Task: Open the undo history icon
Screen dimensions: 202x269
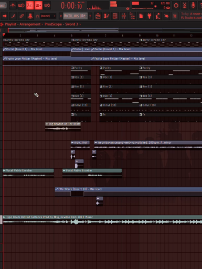Action: (176, 5)
